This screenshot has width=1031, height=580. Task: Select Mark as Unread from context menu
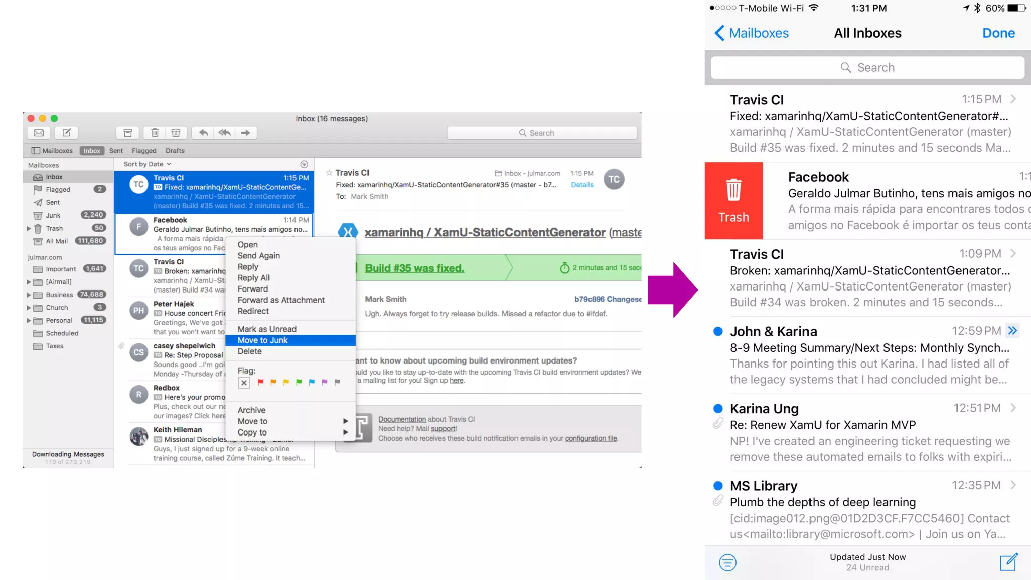click(267, 329)
